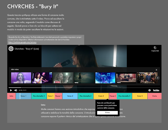Open the thumbnail of band in record shop

(x=148, y=78)
